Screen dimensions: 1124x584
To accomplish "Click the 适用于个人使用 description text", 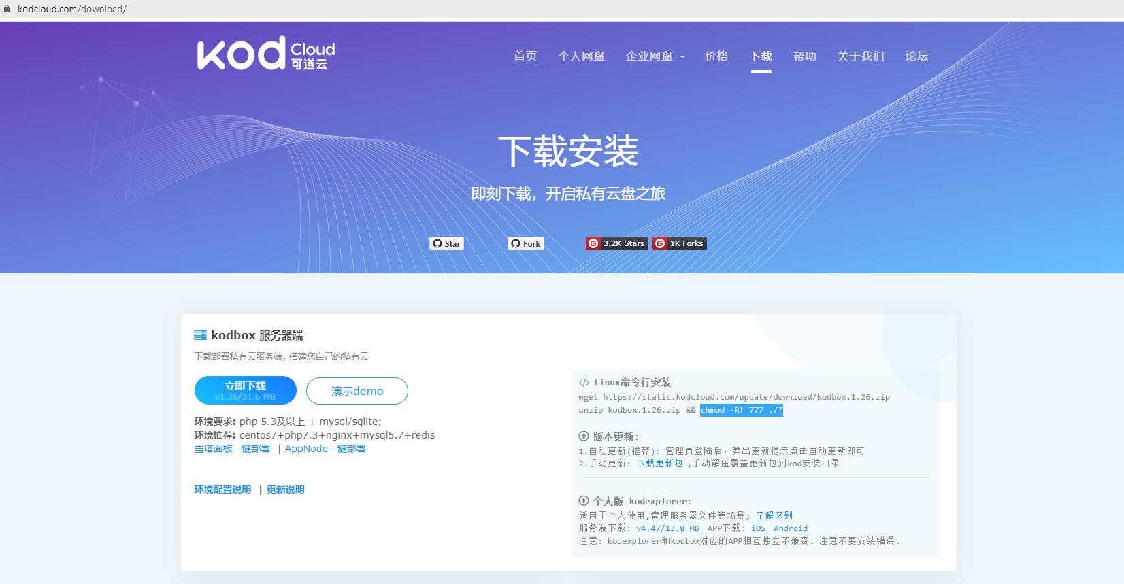I will click(665, 515).
